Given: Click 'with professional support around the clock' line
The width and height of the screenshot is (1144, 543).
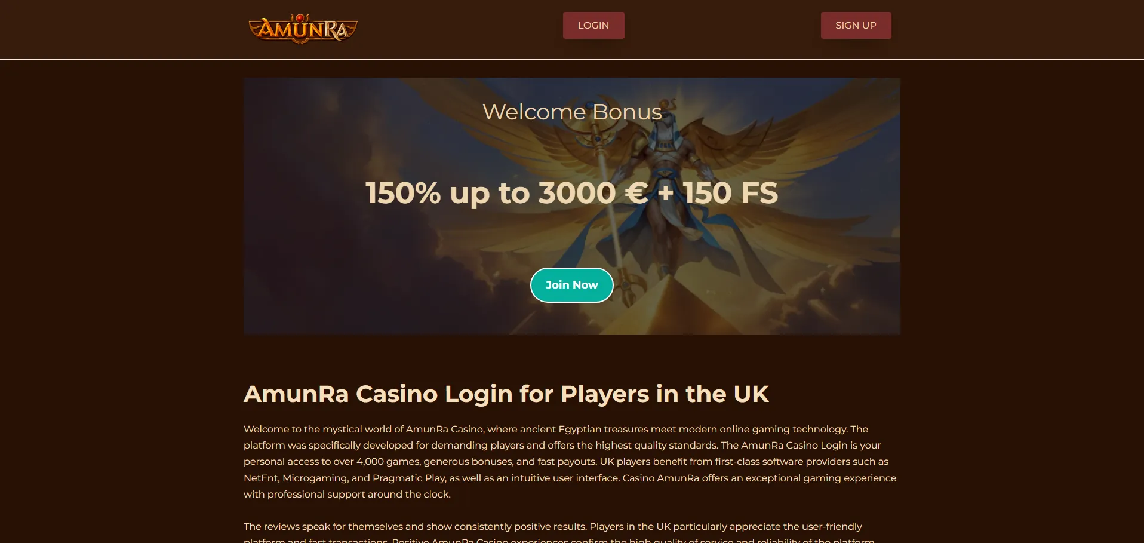Looking at the screenshot, I should coord(347,495).
